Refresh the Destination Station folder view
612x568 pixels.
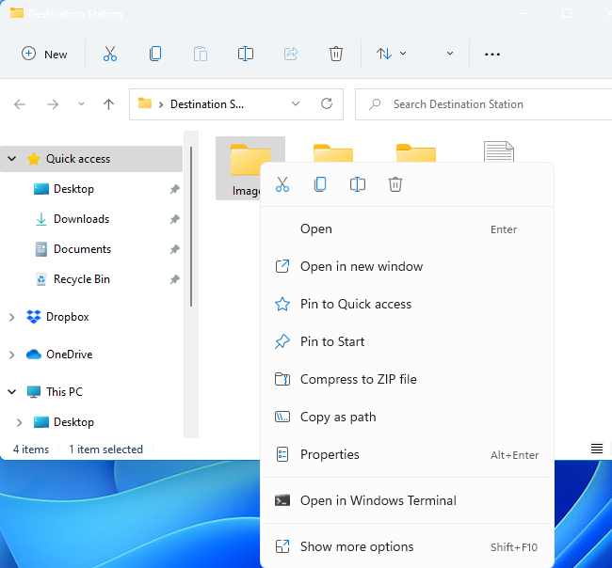tap(327, 104)
